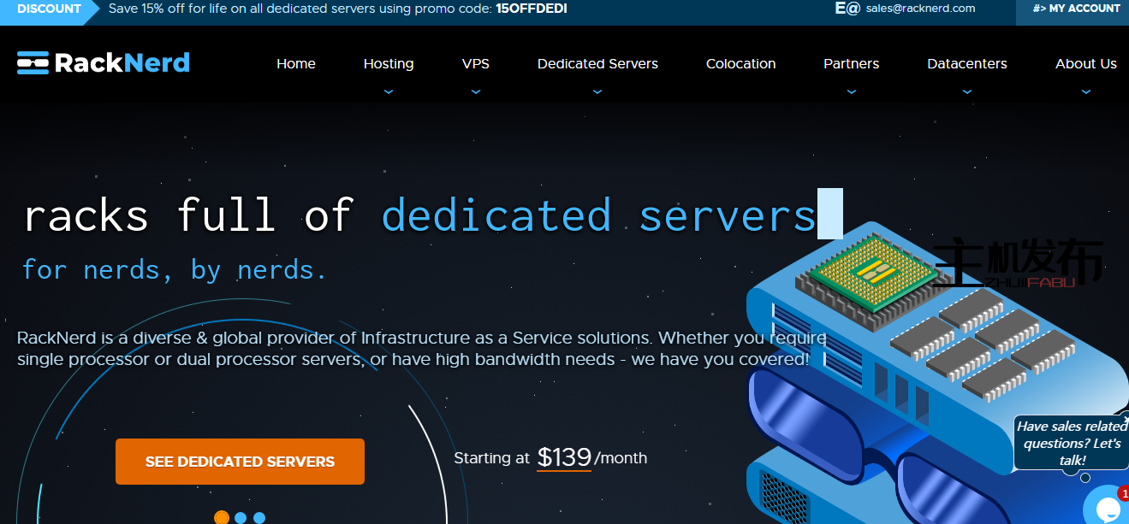
Task: Click the SEE DEDICATED SERVERS button
Action: click(240, 462)
